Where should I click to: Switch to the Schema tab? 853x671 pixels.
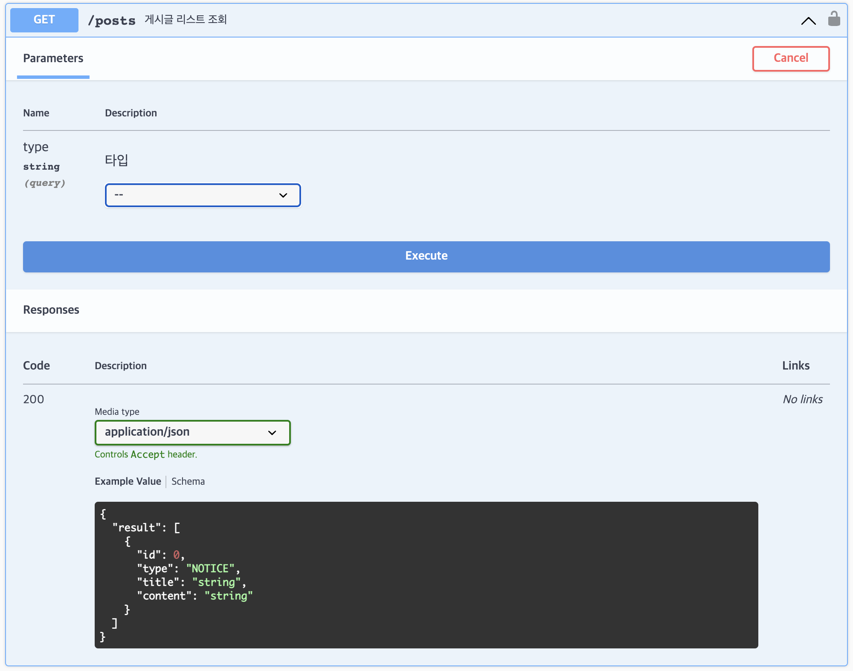pyautogui.click(x=188, y=481)
